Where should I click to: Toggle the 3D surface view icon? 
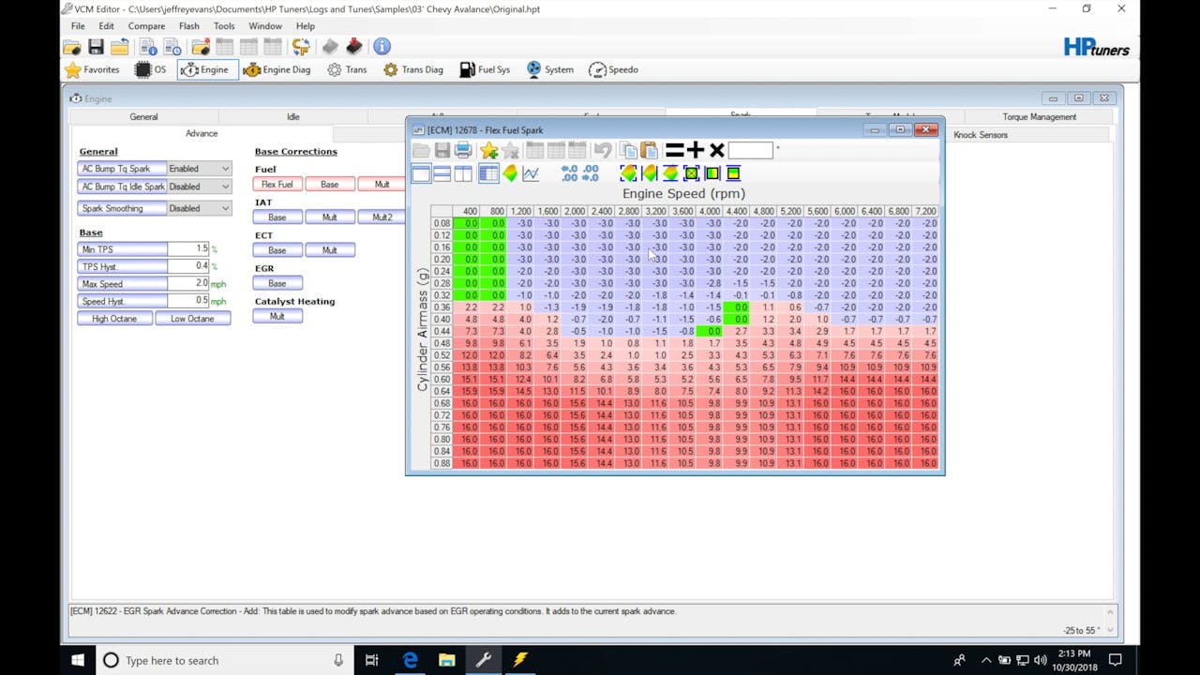pos(510,173)
